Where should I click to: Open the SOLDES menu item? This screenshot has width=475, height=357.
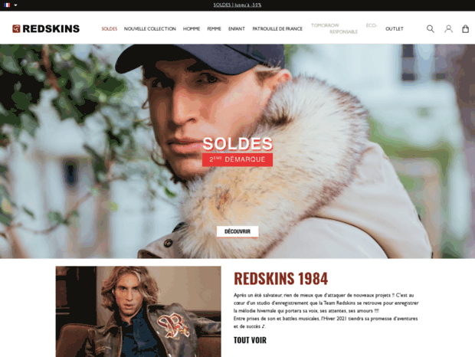(109, 29)
